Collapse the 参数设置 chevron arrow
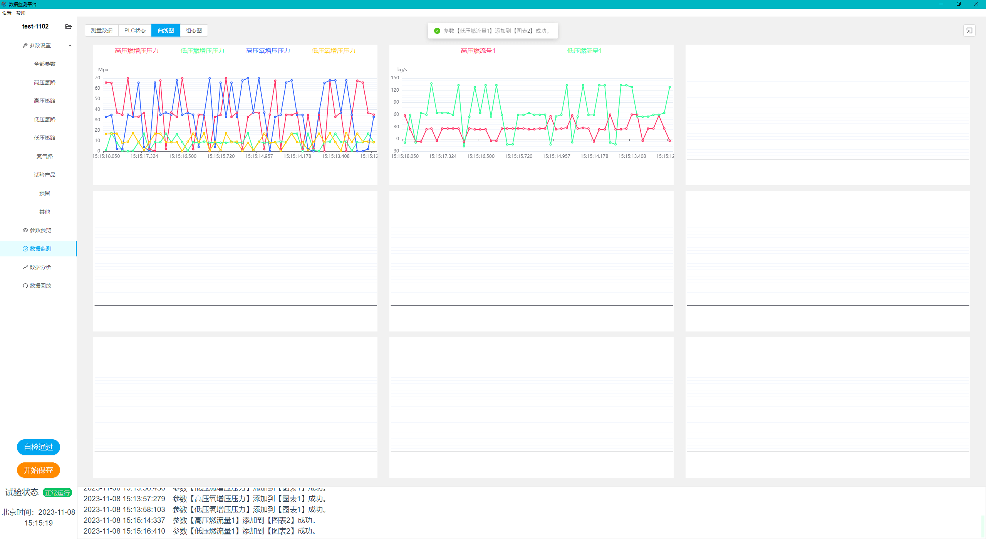986x539 pixels. (70, 45)
